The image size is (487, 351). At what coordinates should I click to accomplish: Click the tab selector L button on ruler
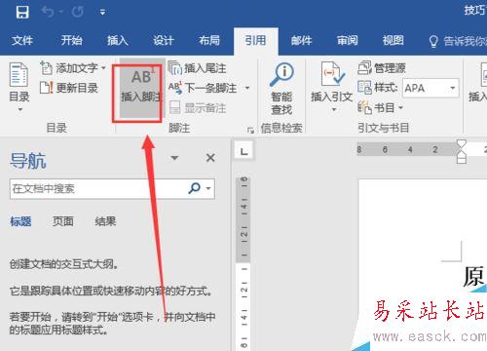(x=243, y=151)
